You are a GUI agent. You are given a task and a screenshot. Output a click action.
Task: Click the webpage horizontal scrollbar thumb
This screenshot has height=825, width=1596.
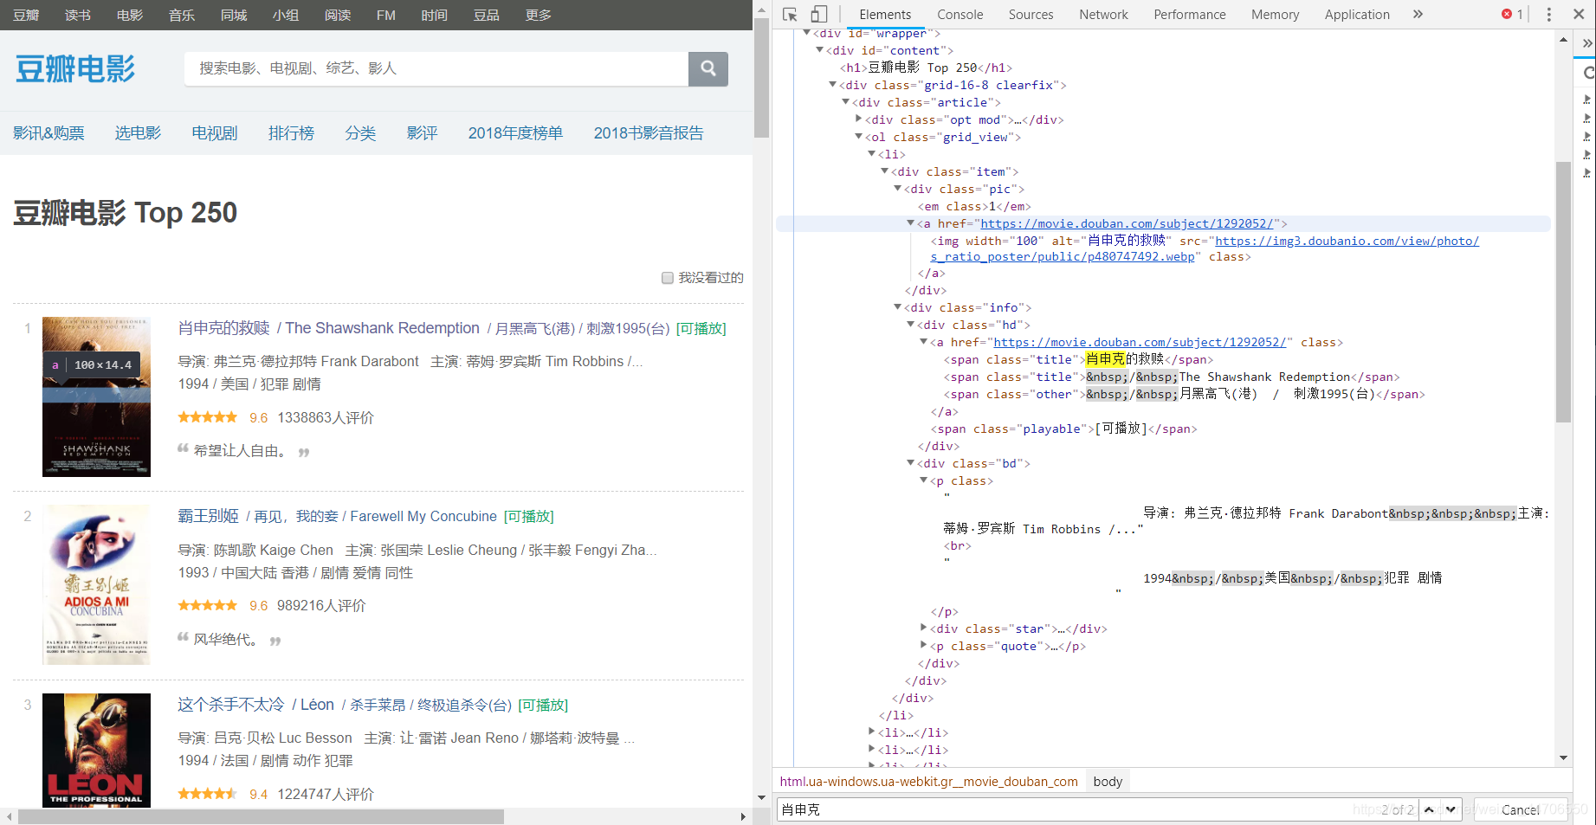[261, 816]
